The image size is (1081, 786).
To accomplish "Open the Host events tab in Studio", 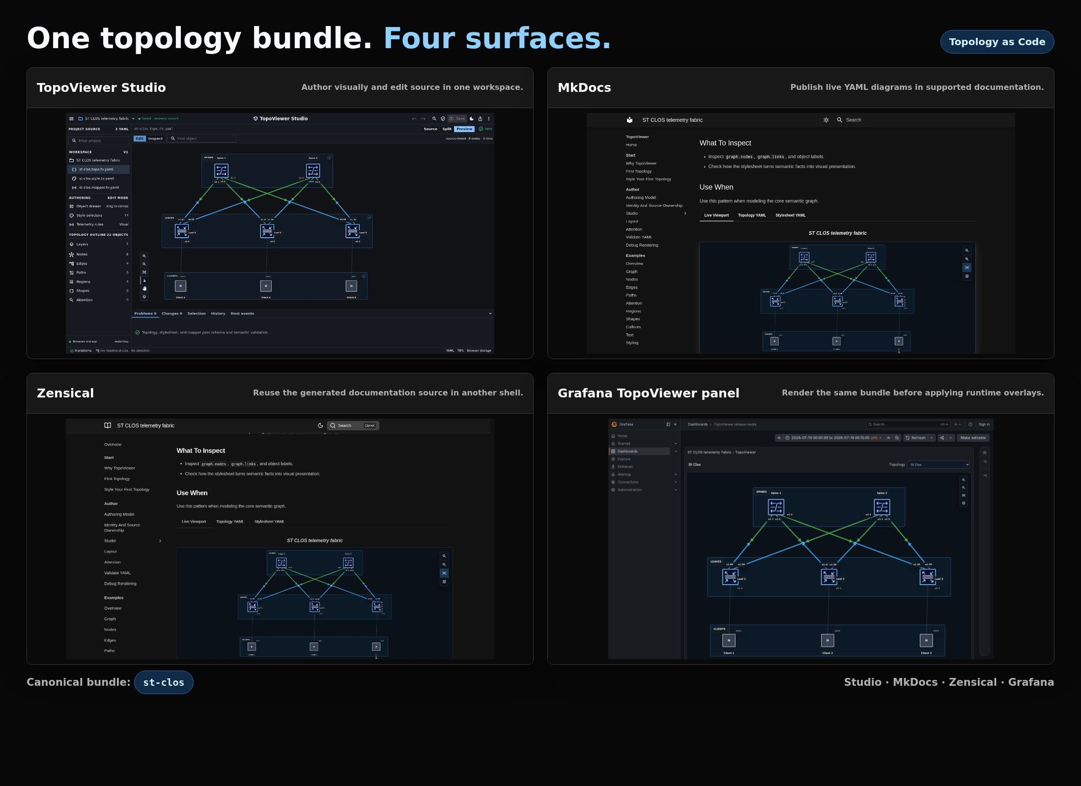I will pyautogui.click(x=242, y=313).
